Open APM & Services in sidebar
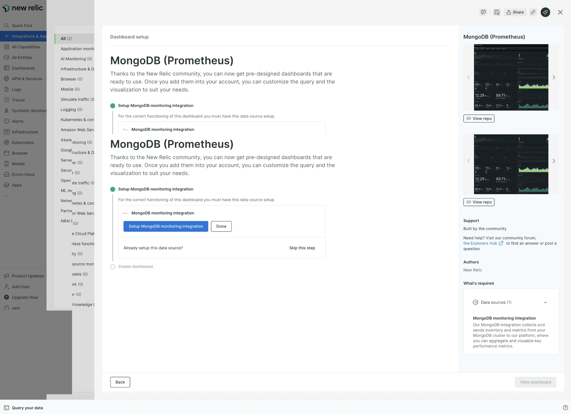 (23, 79)
